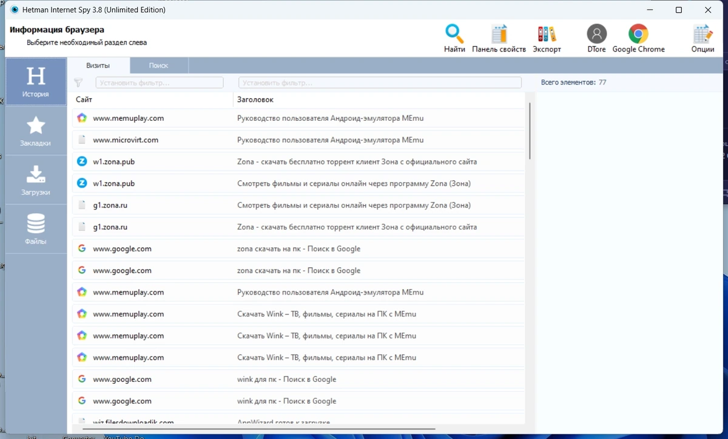Image resolution: width=728 pixels, height=439 pixels.
Task: Open the Закладки star section
Action: tap(36, 131)
